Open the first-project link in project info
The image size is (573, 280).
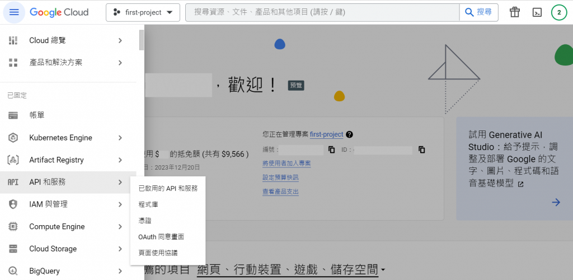(x=326, y=134)
